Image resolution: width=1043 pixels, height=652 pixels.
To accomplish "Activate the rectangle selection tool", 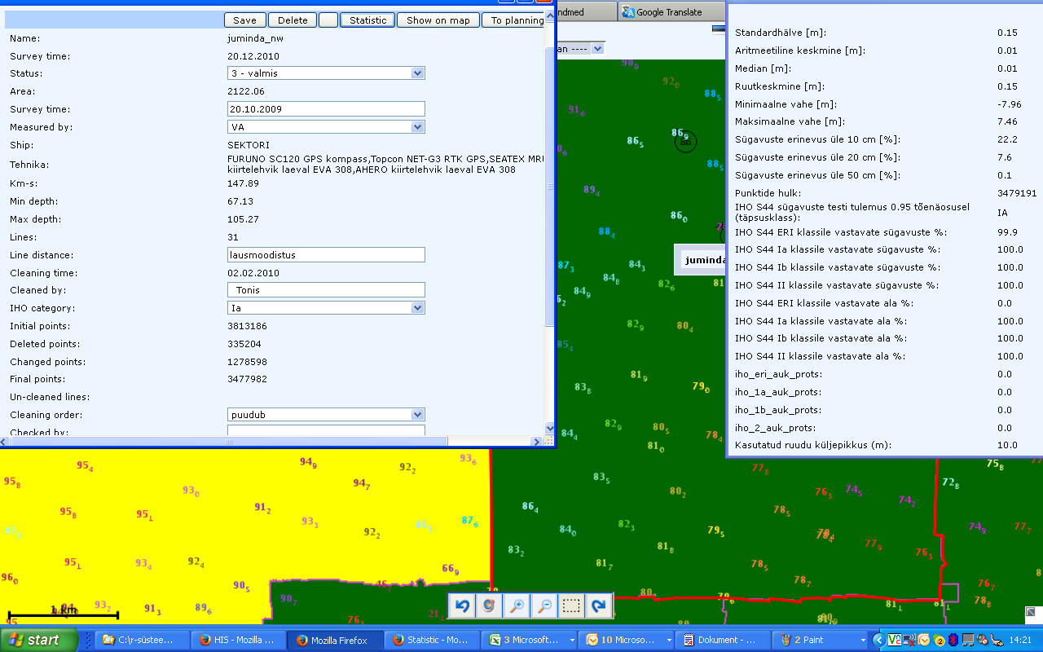I will (x=571, y=606).
